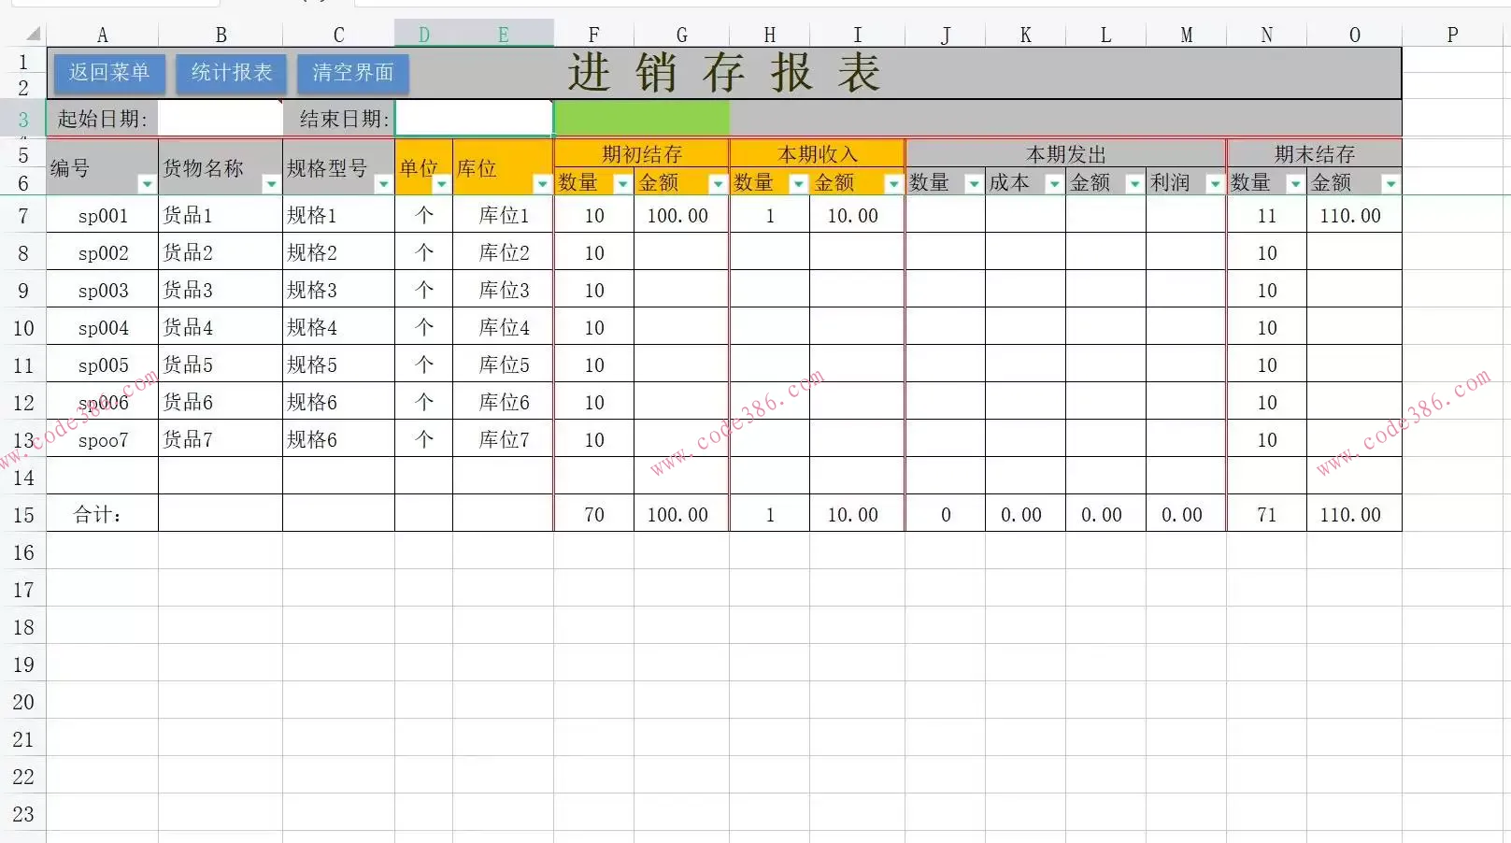Select row 15 header
The image size is (1511, 843).
pyautogui.click(x=23, y=515)
